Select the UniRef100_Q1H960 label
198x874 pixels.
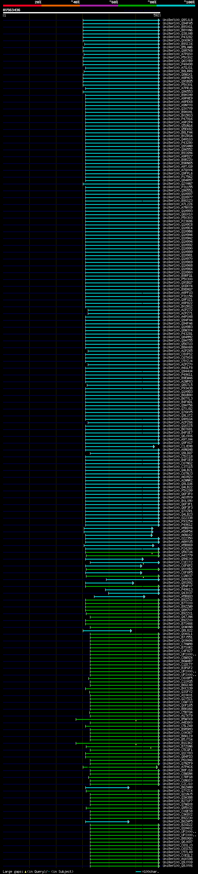[x=178, y=273]
